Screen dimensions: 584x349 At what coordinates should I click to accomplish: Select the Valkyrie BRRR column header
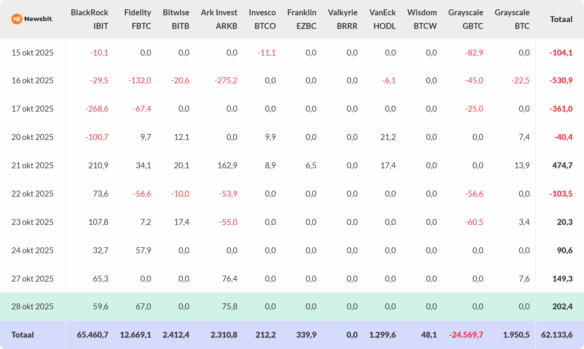(343, 19)
